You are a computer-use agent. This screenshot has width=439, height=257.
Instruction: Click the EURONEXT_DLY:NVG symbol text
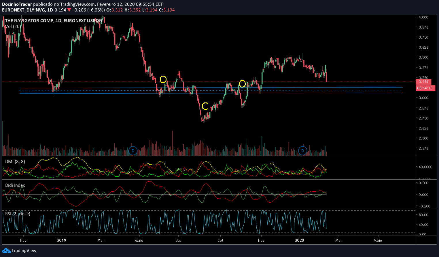click(24, 10)
